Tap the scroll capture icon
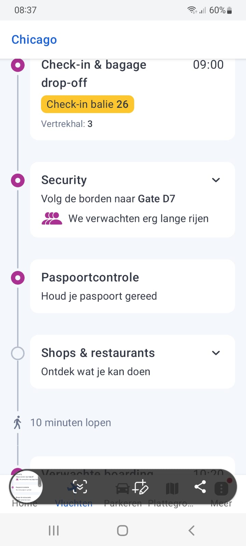This screenshot has height=546, width=246. (x=79, y=487)
